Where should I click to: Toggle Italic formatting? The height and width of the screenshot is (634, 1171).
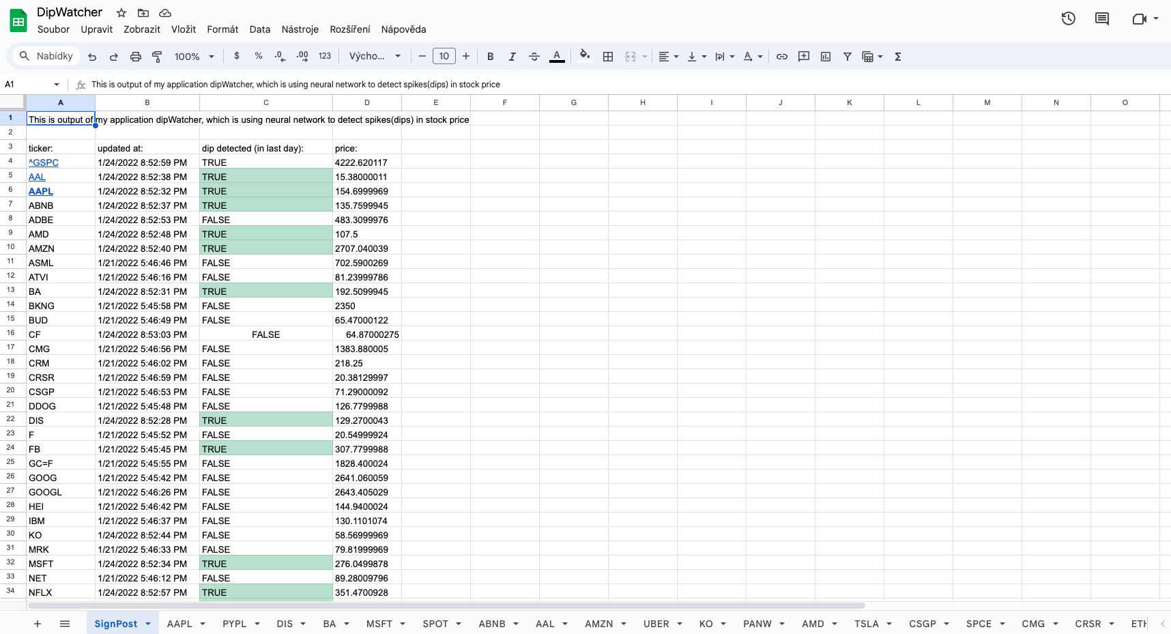point(512,57)
